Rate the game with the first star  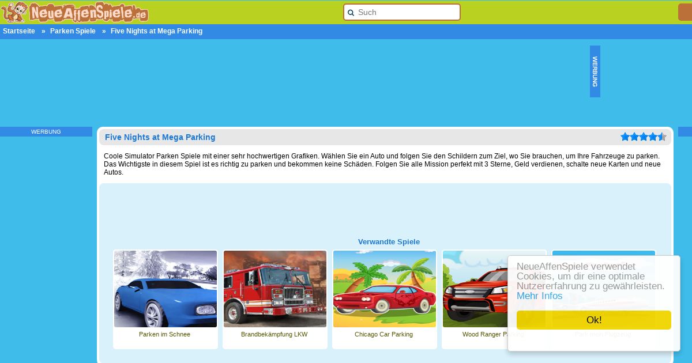(625, 137)
